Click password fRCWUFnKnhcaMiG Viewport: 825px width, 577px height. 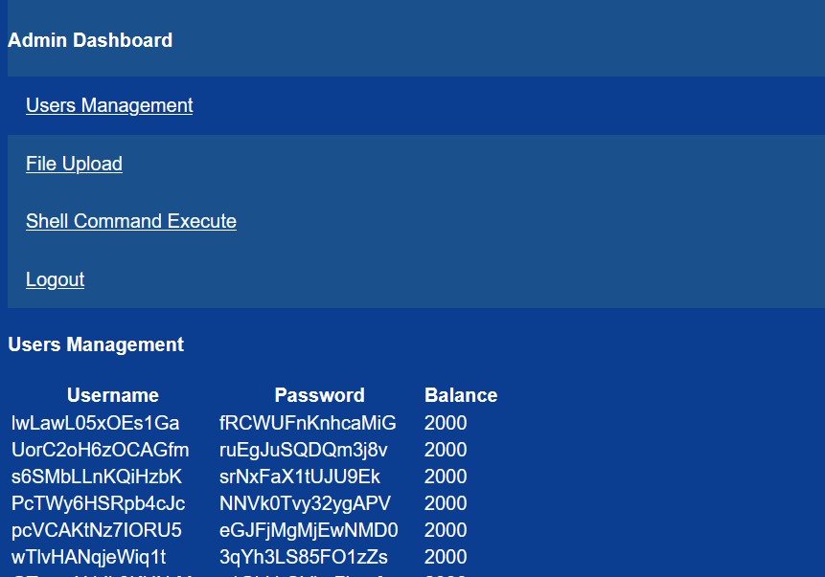(x=308, y=423)
